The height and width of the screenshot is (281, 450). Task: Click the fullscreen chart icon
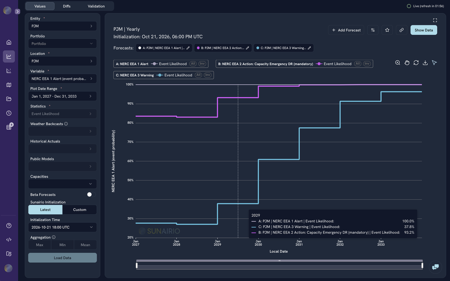tap(435, 20)
